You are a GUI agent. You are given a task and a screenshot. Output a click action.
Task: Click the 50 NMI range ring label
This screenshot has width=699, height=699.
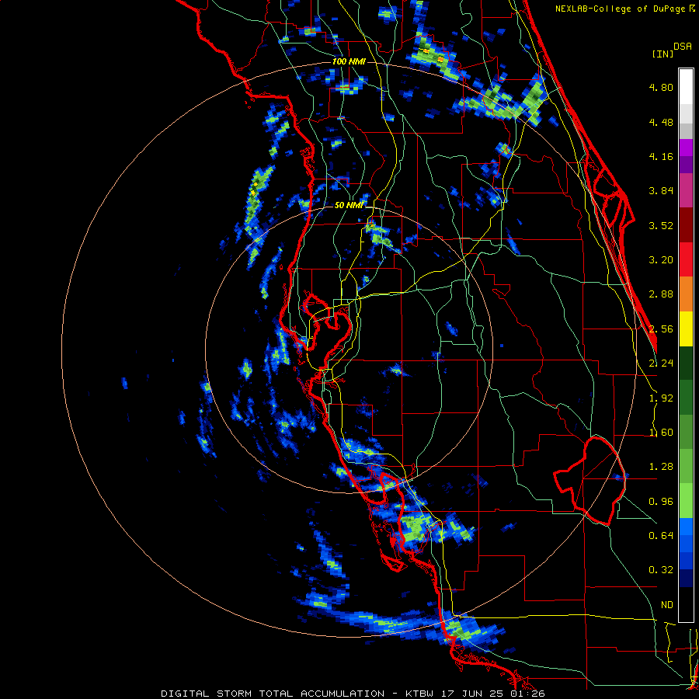point(349,205)
